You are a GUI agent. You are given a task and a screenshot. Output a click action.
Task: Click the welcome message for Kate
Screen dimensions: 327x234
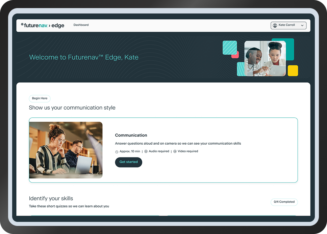point(84,57)
